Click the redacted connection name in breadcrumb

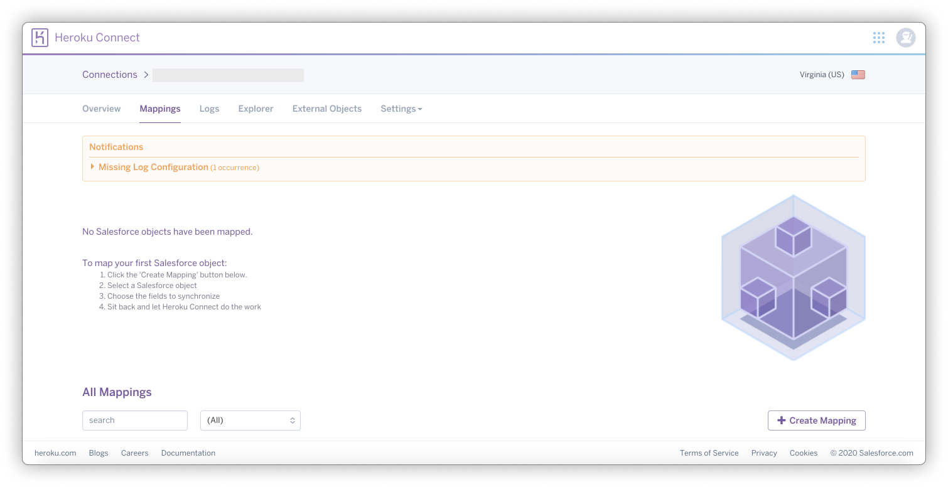click(x=229, y=75)
